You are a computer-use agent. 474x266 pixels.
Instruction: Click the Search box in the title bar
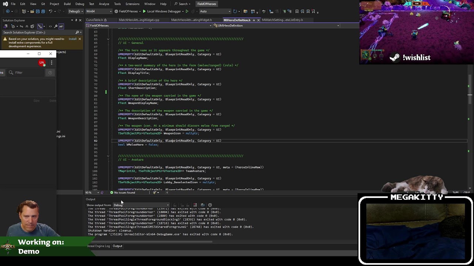(183, 4)
